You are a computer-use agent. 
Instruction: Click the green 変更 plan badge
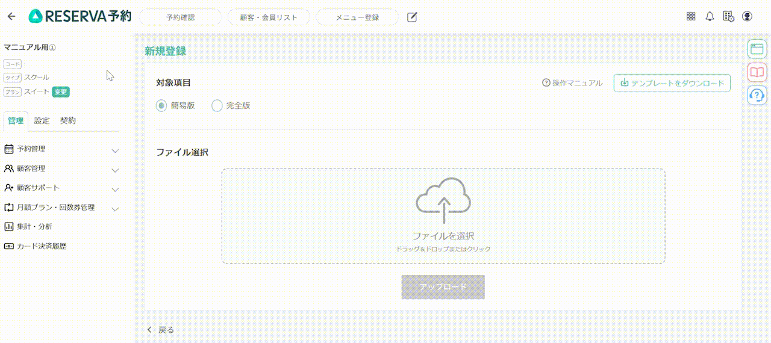point(60,92)
